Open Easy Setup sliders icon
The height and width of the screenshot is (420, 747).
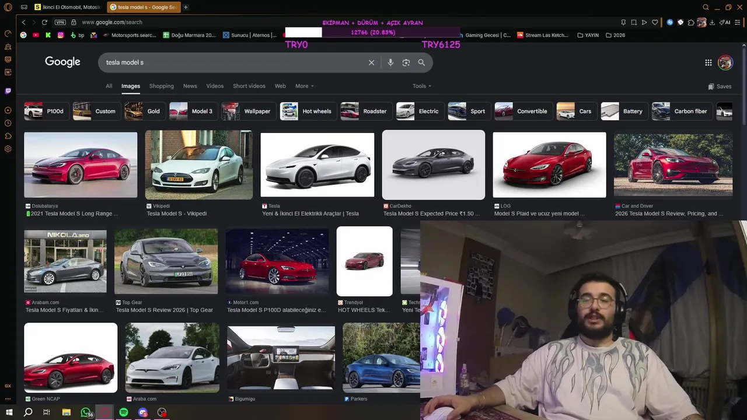tap(738, 22)
